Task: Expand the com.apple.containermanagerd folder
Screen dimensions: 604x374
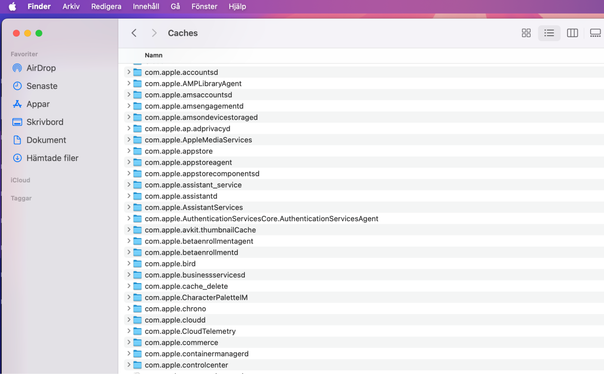Action: pyautogui.click(x=129, y=354)
